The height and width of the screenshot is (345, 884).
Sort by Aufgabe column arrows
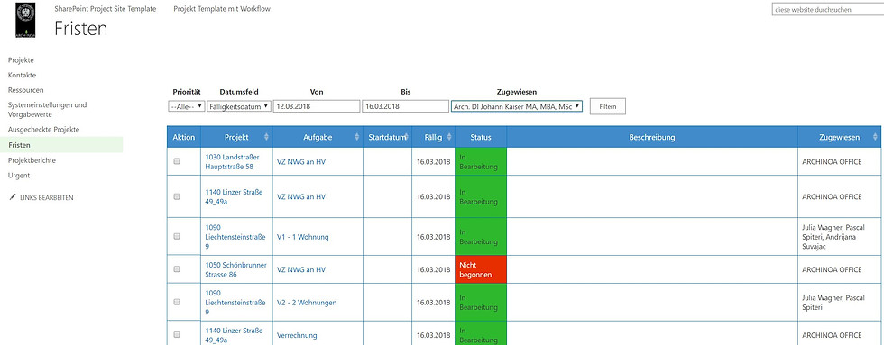point(356,137)
